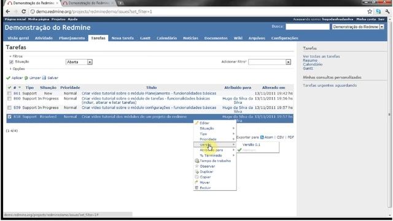Switch to the Planejamento tab

point(72,38)
